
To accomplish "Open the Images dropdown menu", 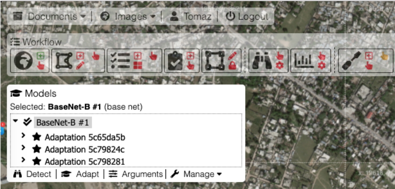I will point(129,16).
